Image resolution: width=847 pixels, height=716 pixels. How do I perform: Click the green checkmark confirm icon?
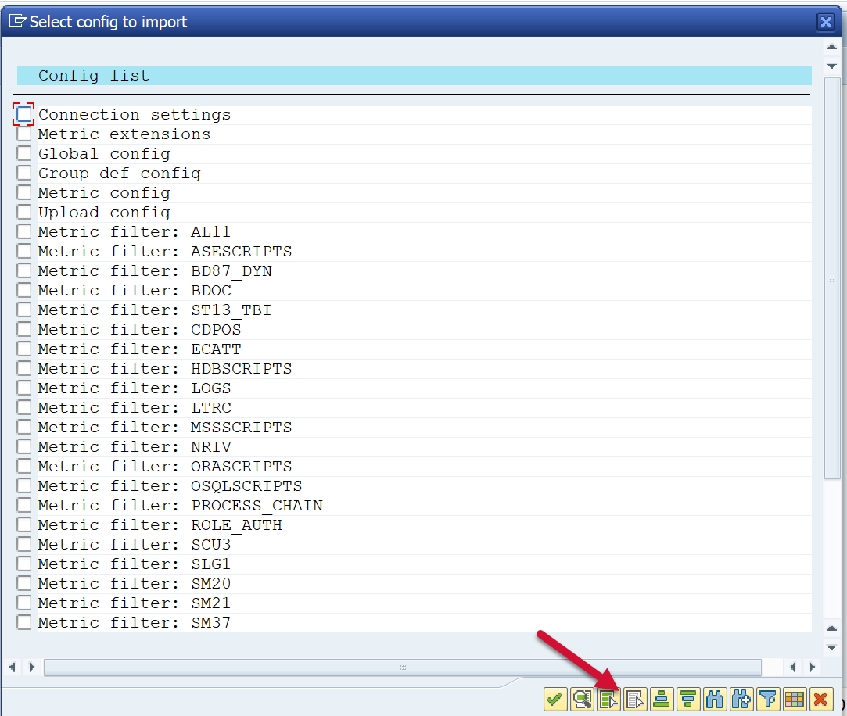tap(555, 699)
